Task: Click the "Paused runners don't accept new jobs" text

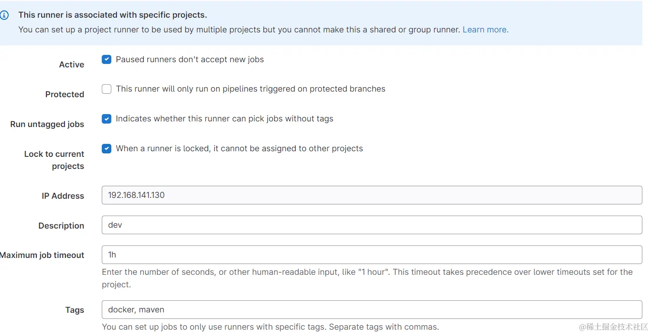Action: coord(190,60)
